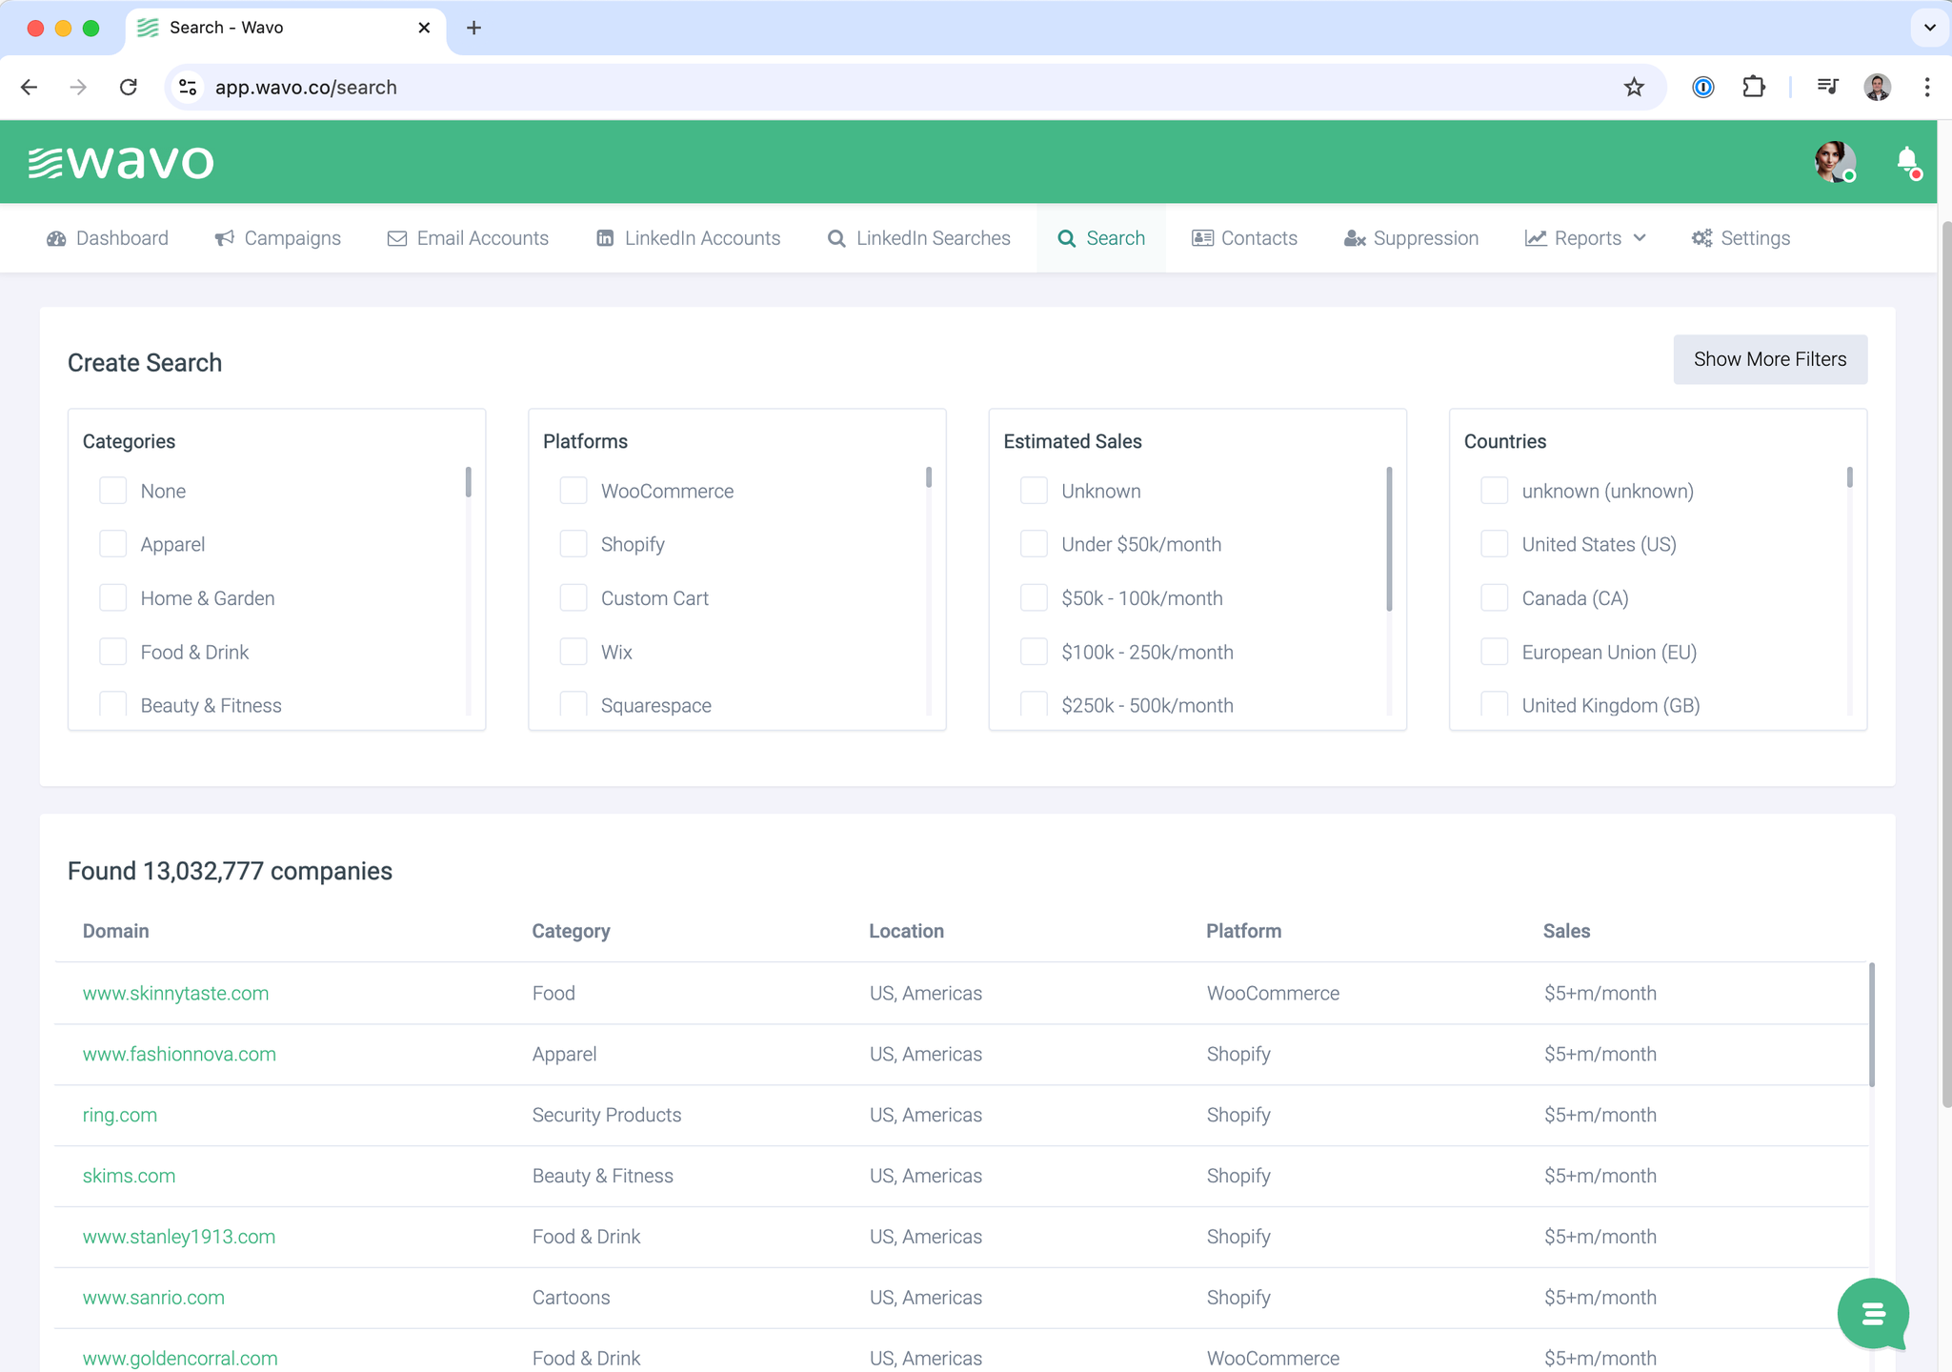Image resolution: width=1952 pixels, height=1372 pixels.
Task: Open the media control icon in toolbar
Action: (1826, 88)
